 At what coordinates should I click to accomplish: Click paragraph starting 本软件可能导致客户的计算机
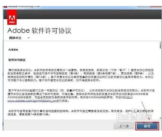(x=80, y=113)
